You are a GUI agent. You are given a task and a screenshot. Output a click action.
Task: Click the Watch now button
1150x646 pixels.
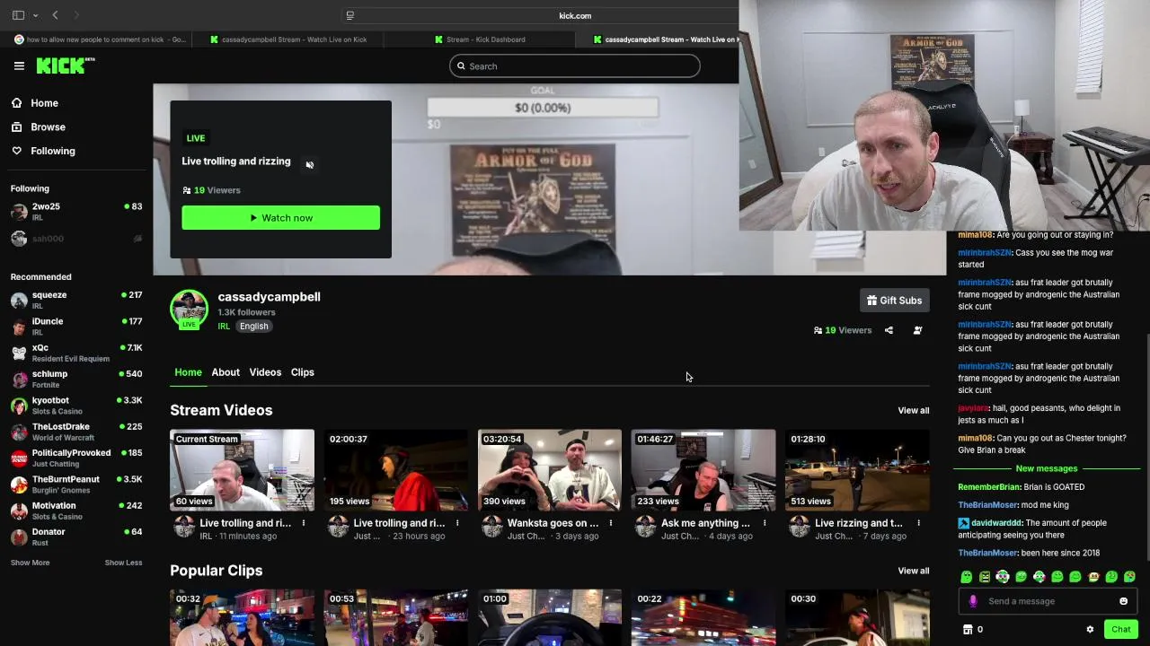pyautogui.click(x=280, y=218)
